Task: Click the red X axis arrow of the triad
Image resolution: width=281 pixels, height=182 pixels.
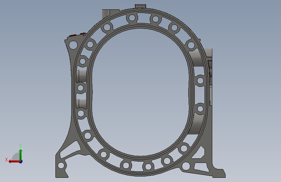Action: click(14, 162)
